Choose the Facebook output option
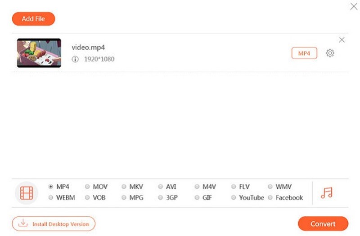This screenshot has width=360, height=236. coord(270,197)
